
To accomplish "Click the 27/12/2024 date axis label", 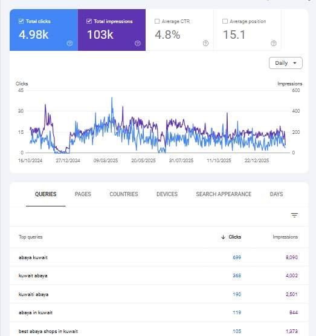I will 68,160.
